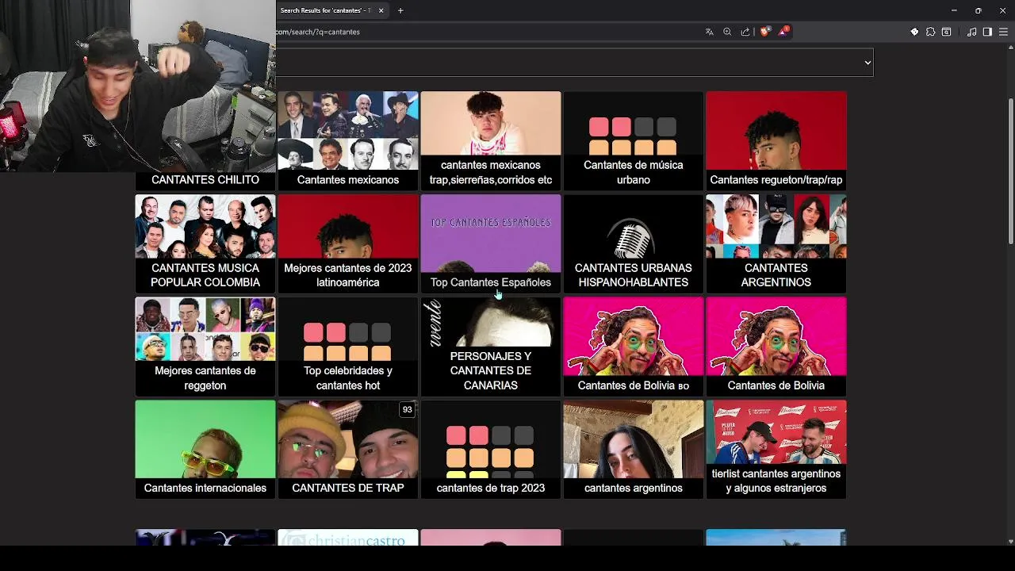Open the partially visible 'christiancastro' card
The height and width of the screenshot is (571, 1015).
(x=348, y=538)
